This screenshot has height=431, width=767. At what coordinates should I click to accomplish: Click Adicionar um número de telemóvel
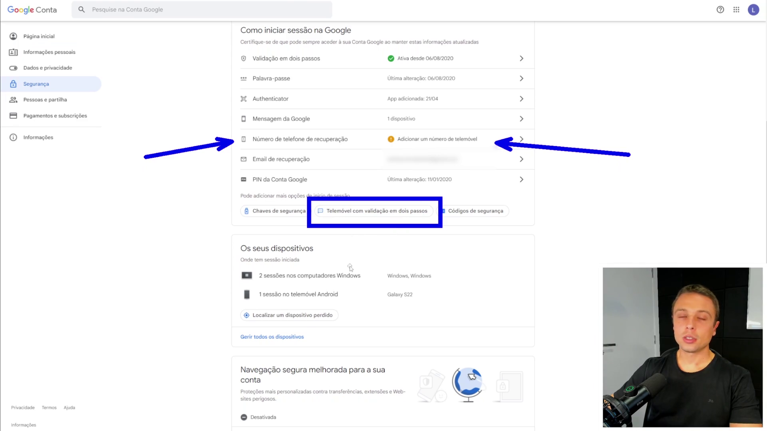(x=437, y=139)
